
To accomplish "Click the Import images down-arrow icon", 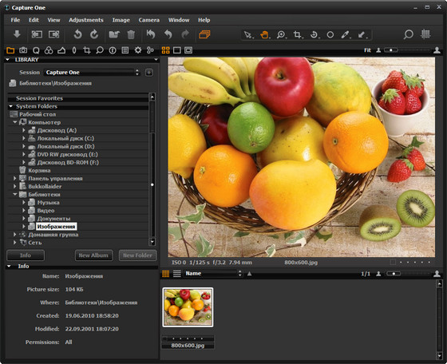I will pos(17,34).
